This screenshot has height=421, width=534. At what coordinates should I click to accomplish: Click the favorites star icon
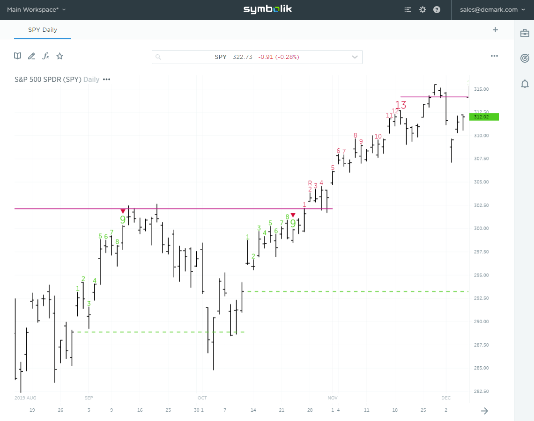(59, 56)
